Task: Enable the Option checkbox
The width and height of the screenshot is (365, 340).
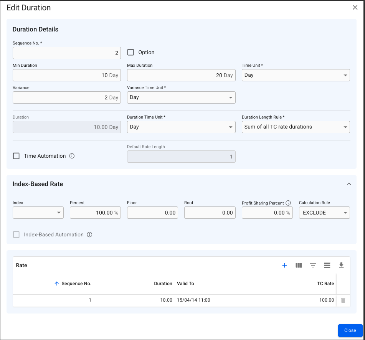Action: [130, 52]
